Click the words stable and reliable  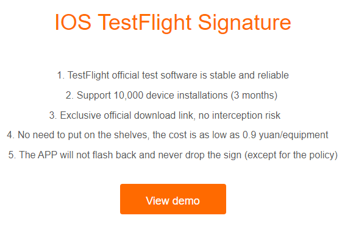[249, 75]
